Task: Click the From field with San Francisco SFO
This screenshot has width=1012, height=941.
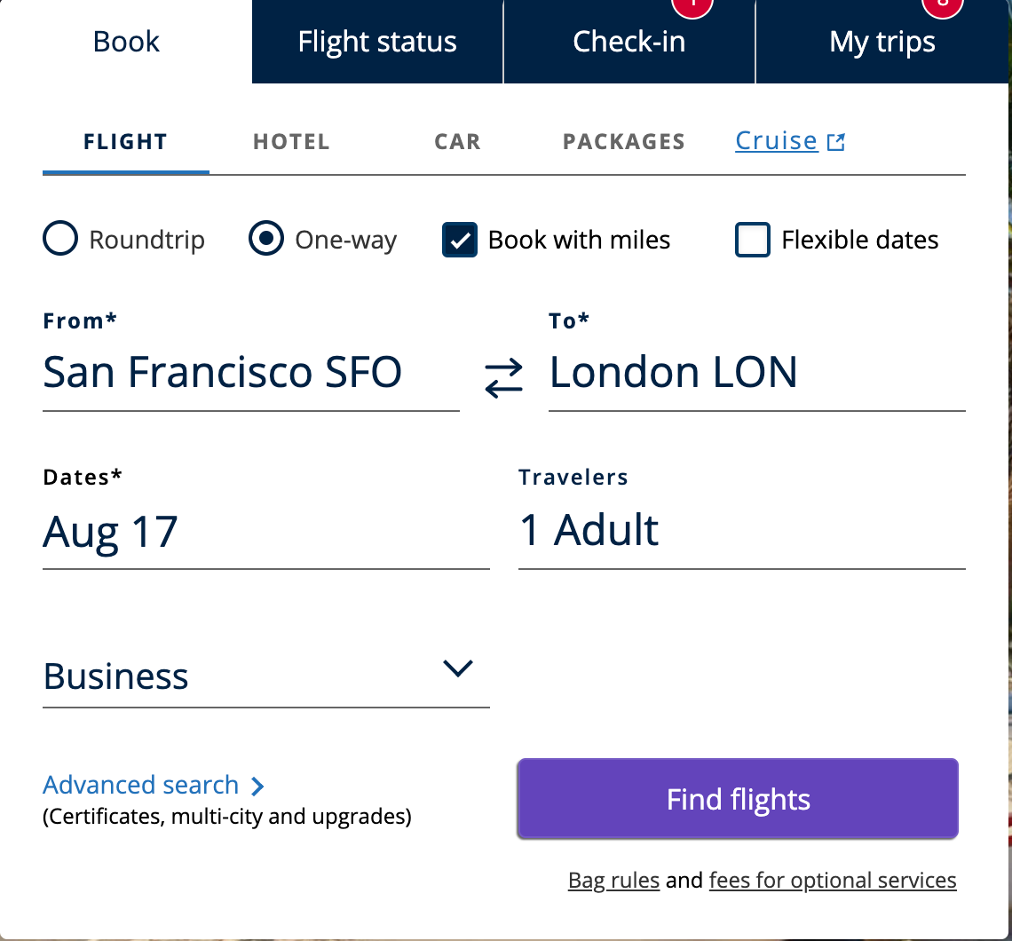Action: pyautogui.click(x=222, y=372)
